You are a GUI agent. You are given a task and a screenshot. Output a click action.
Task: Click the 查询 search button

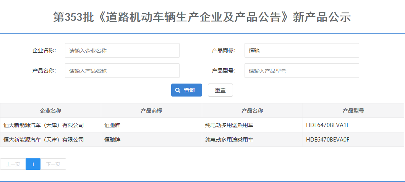point(186,90)
